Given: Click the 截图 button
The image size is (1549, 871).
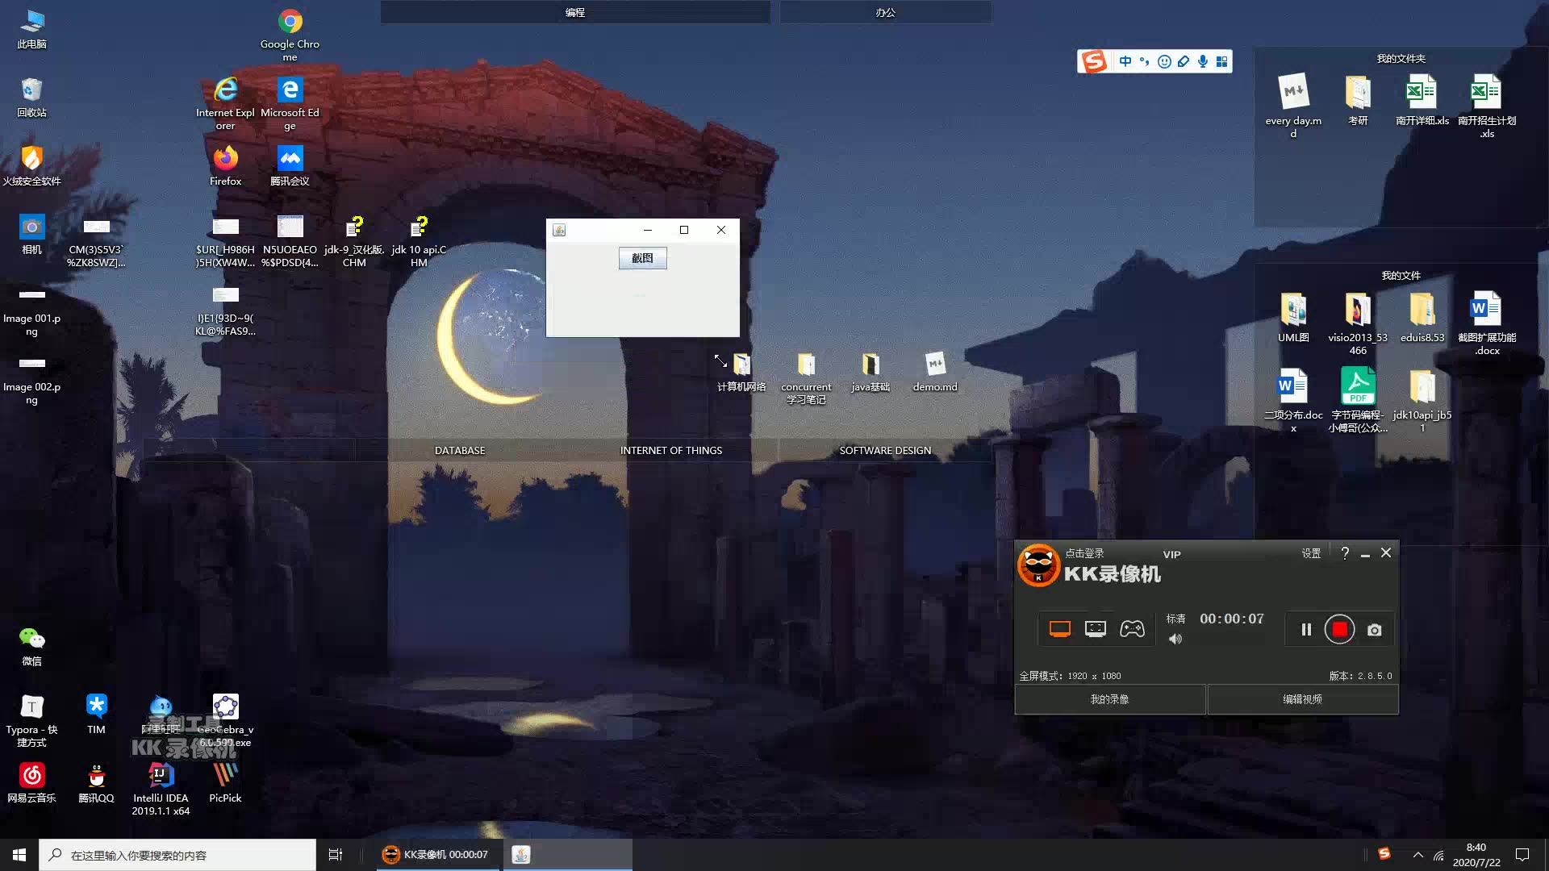Looking at the screenshot, I should (x=642, y=258).
